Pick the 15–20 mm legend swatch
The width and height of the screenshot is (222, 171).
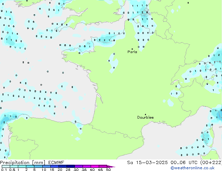[55, 166]
